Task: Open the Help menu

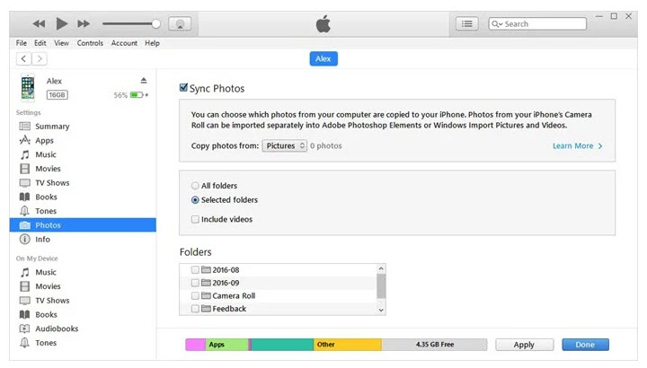Action: point(152,43)
